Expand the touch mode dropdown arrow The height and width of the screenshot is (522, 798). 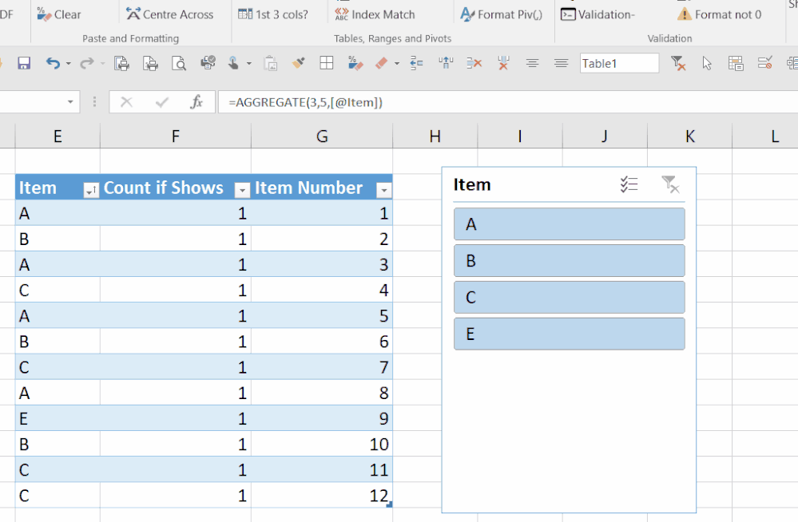[249, 64]
